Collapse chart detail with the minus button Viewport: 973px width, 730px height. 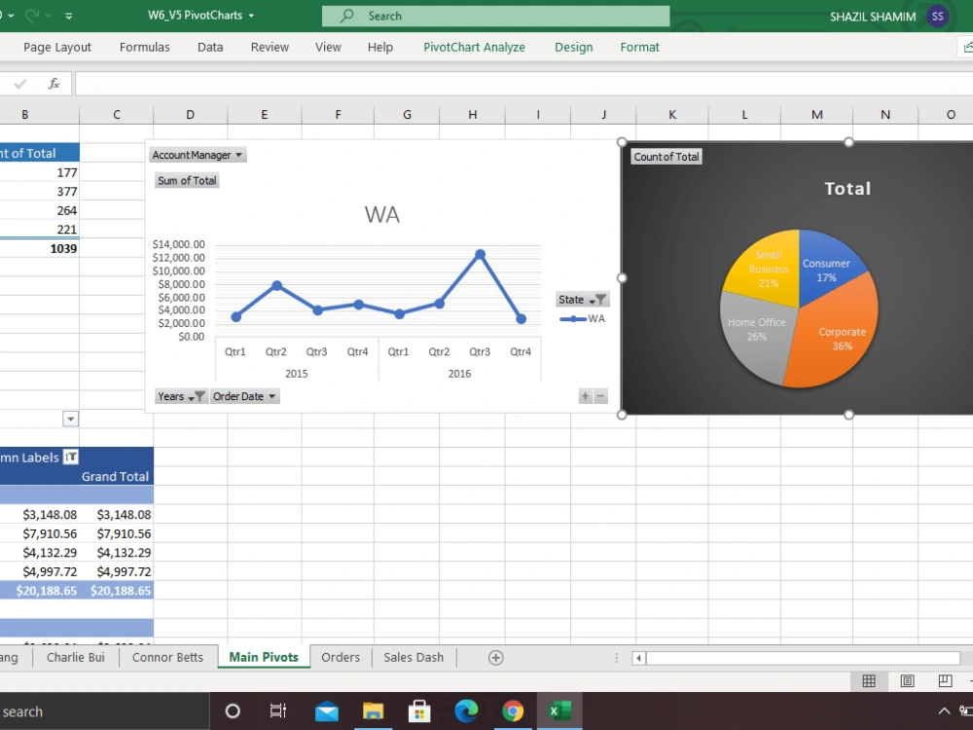tap(600, 396)
